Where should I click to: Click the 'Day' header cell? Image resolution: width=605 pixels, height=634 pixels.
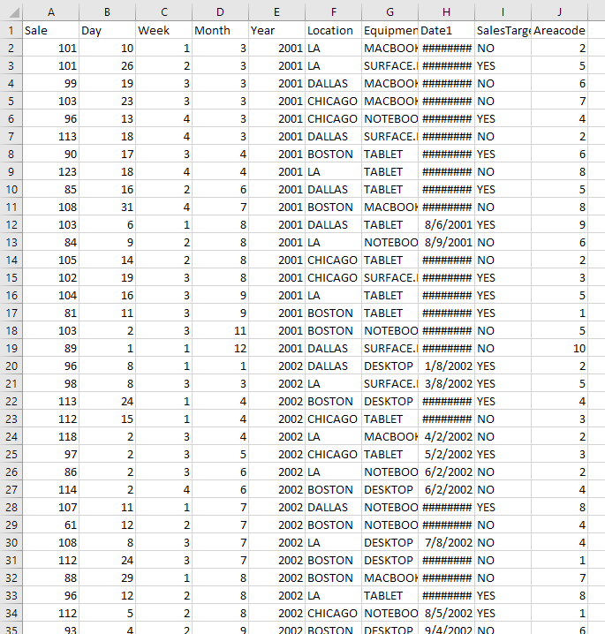tap(107, 30)
